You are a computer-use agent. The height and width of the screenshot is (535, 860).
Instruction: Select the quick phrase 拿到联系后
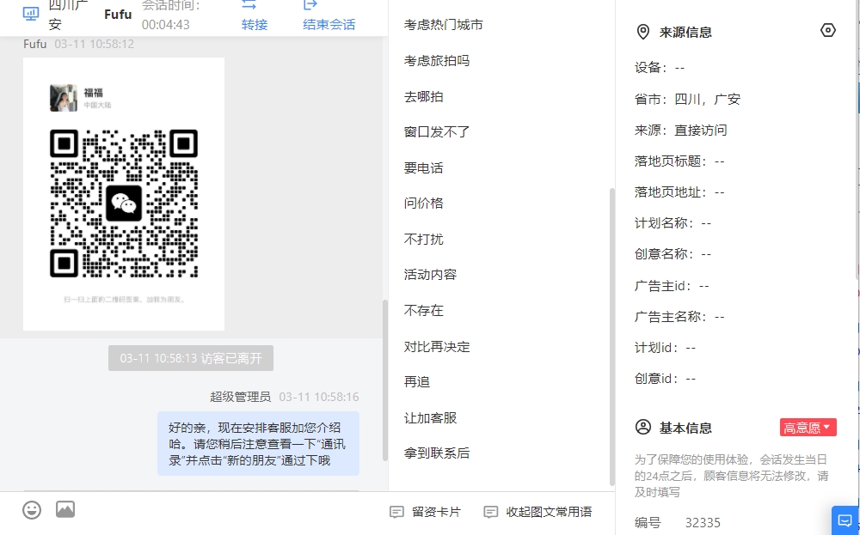pos(437,453)
